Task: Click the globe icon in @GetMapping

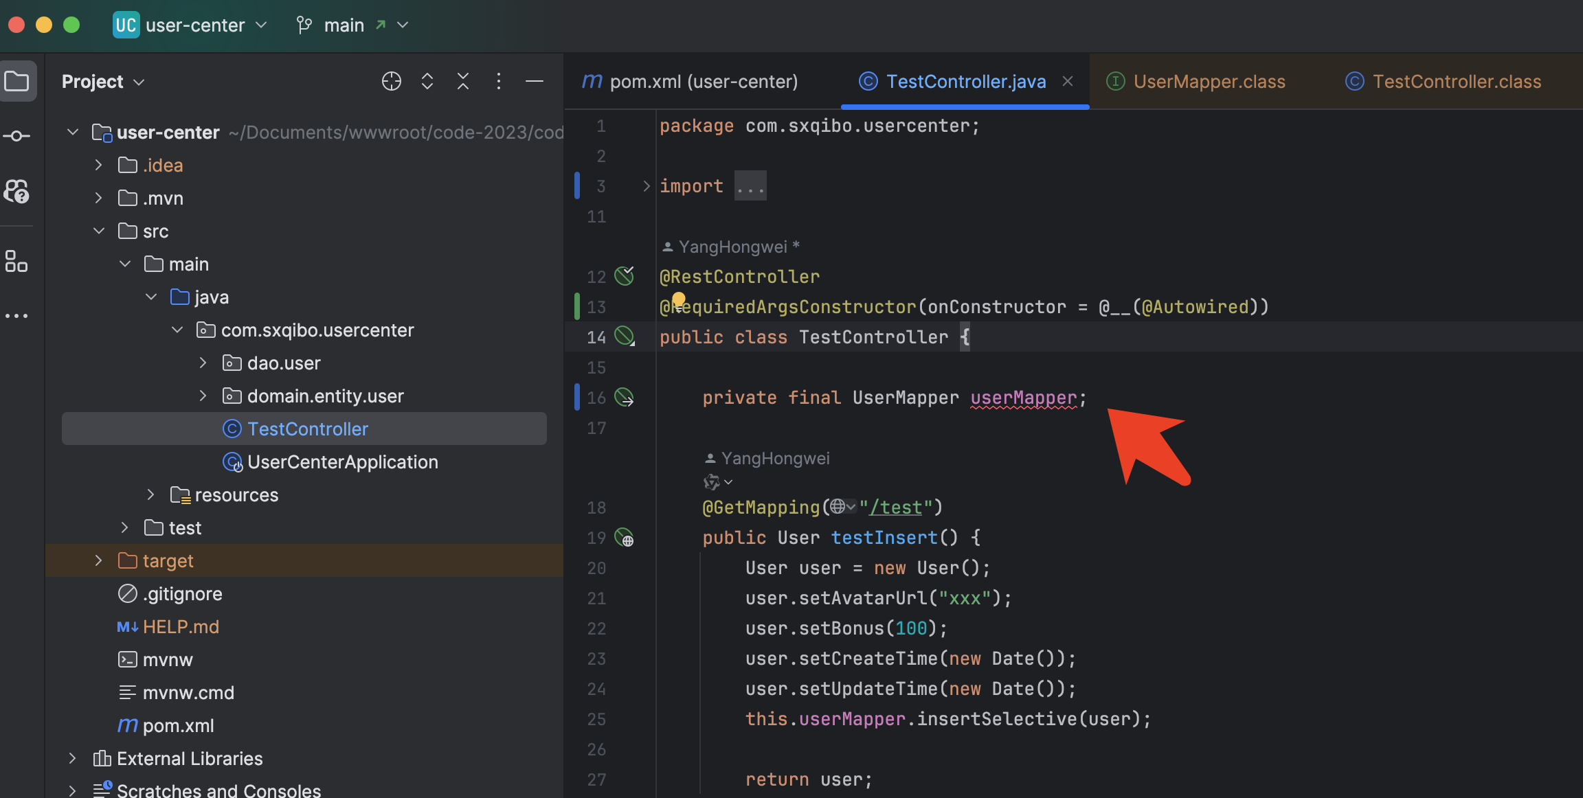Action: click(837, 507)
